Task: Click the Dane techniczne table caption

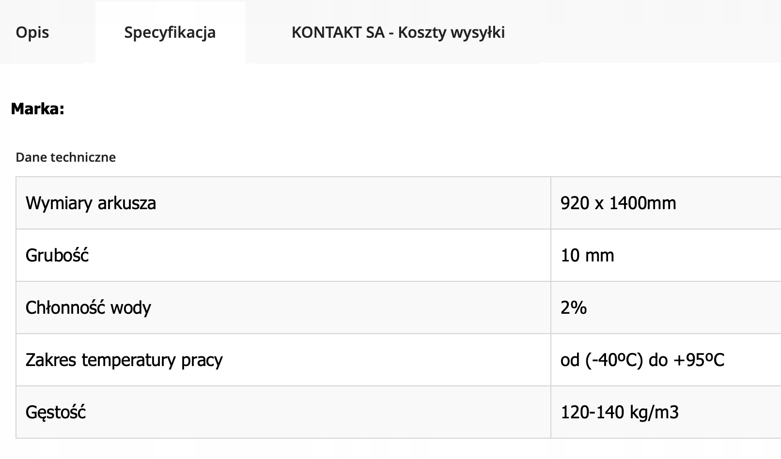Action: (65, 157)
